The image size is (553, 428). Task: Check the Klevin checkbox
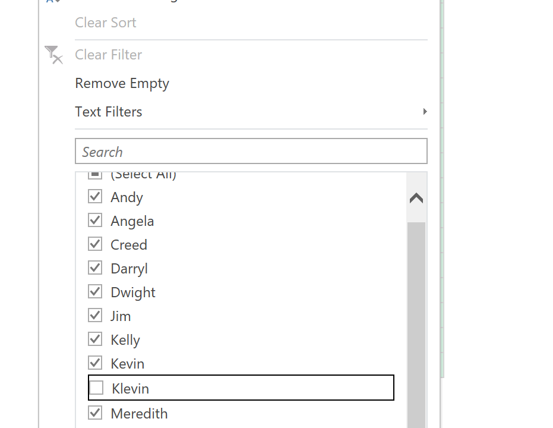point(96,388)
